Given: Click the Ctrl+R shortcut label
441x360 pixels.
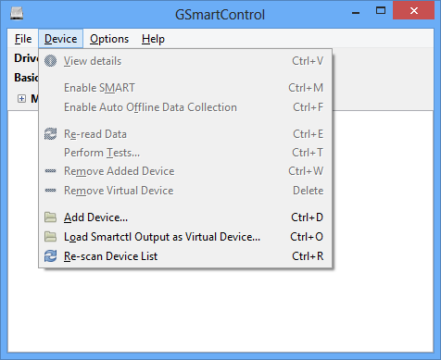Looking at the screenshot, I should pyautogui.click(x=308, y=256).
